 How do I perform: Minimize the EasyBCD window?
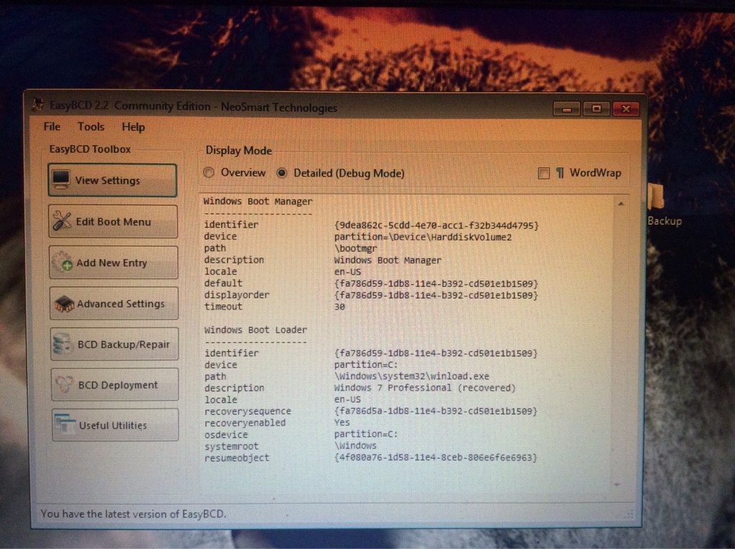[566, 109]
